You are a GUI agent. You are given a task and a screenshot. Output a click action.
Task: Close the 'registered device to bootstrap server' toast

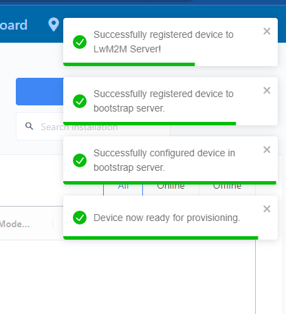(x=267, y=90)
